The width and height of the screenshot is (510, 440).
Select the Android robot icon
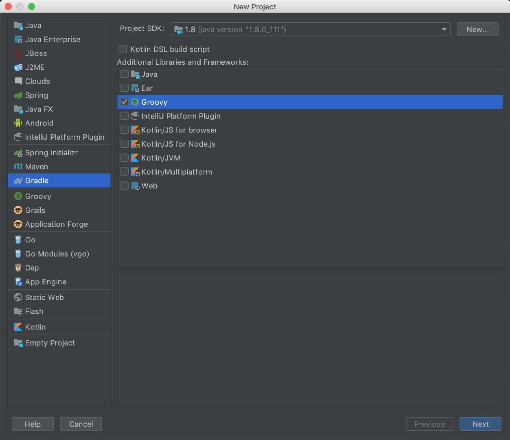18,123
